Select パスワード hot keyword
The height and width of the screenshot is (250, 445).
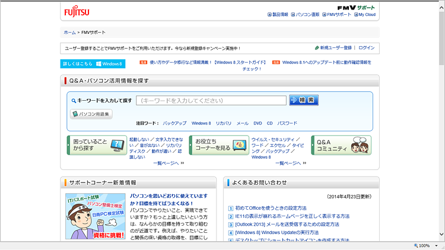point(287,123)
